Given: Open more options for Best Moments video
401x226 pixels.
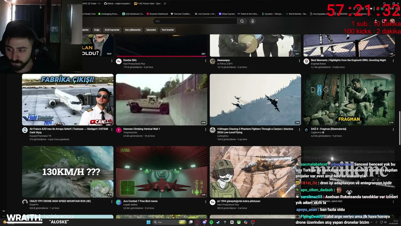Looking at the screenshot, I should 393,61.
